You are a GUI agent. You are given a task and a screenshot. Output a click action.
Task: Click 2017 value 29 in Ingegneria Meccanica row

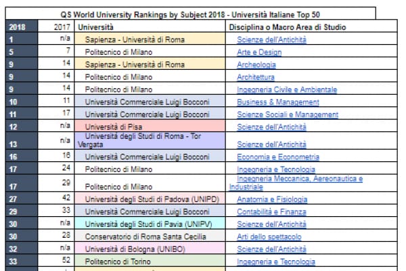click(x=56, y=183)
